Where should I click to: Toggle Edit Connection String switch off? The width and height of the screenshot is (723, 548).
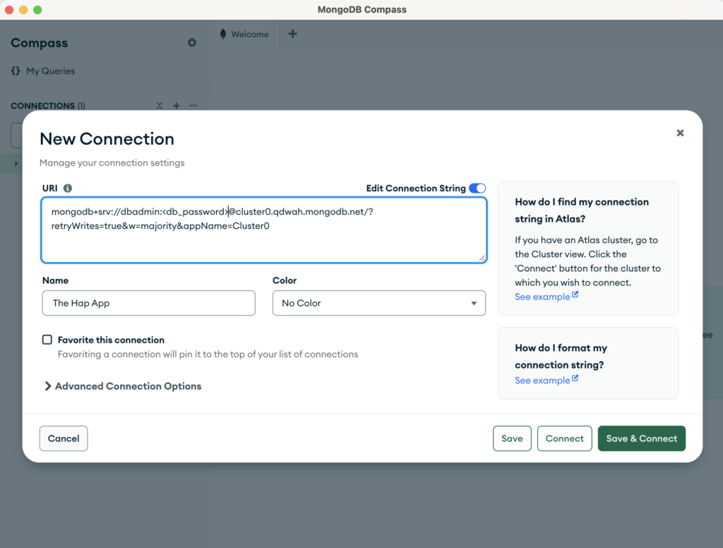pos(477,189)
